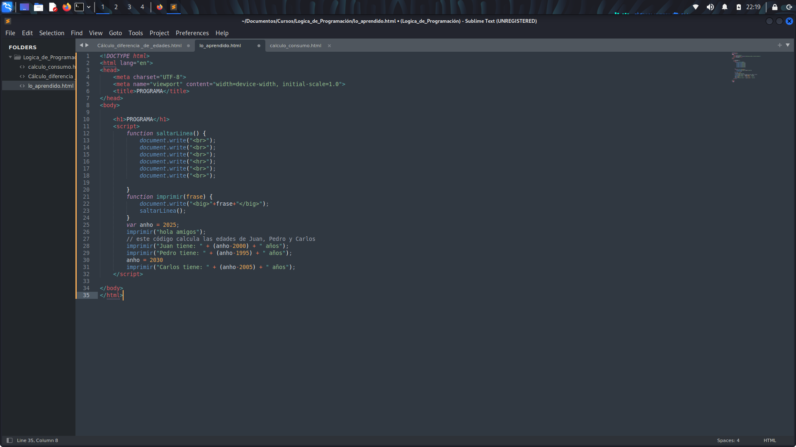
Task: Open the Preferences menu
Action: [x=192, y=33]
